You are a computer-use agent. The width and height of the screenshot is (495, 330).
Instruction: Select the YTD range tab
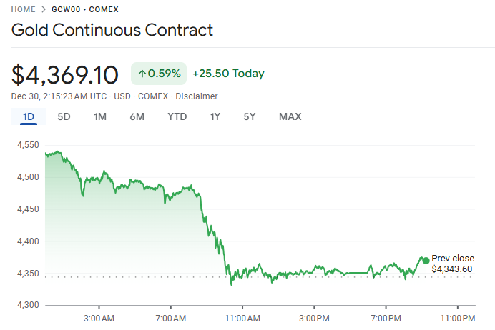click(x=177, y=116)
